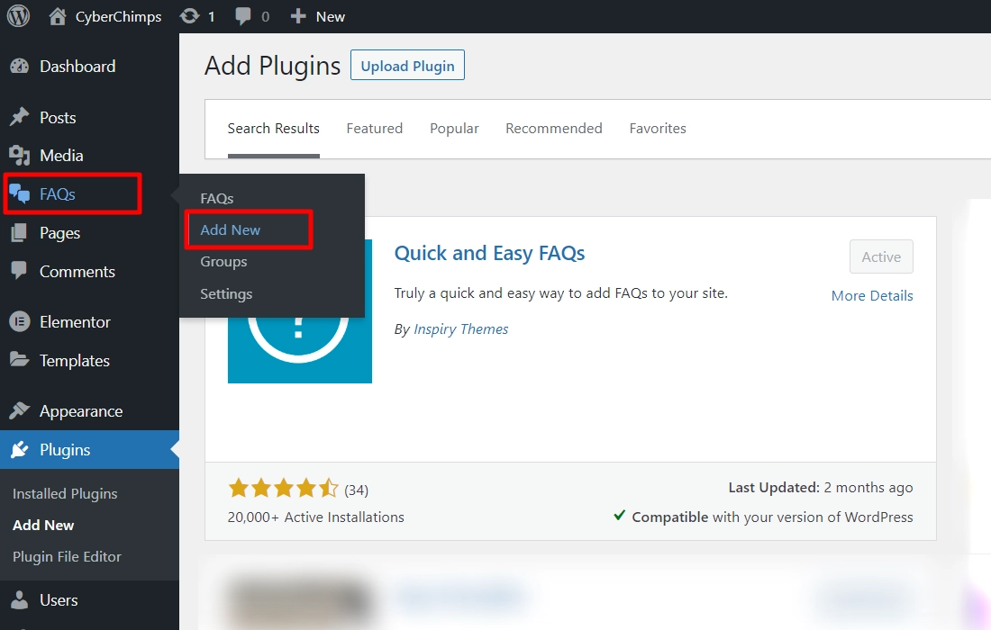Switch to the Recommended tab
This screenshot has width=991, height=630.
(x=554, y=128)
